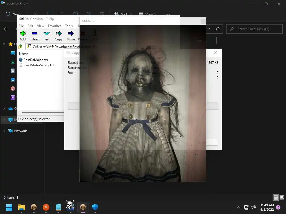Open the See more ellipsis menu in Explorer
This screenshot has width=286, height=214.
(168, 14)
